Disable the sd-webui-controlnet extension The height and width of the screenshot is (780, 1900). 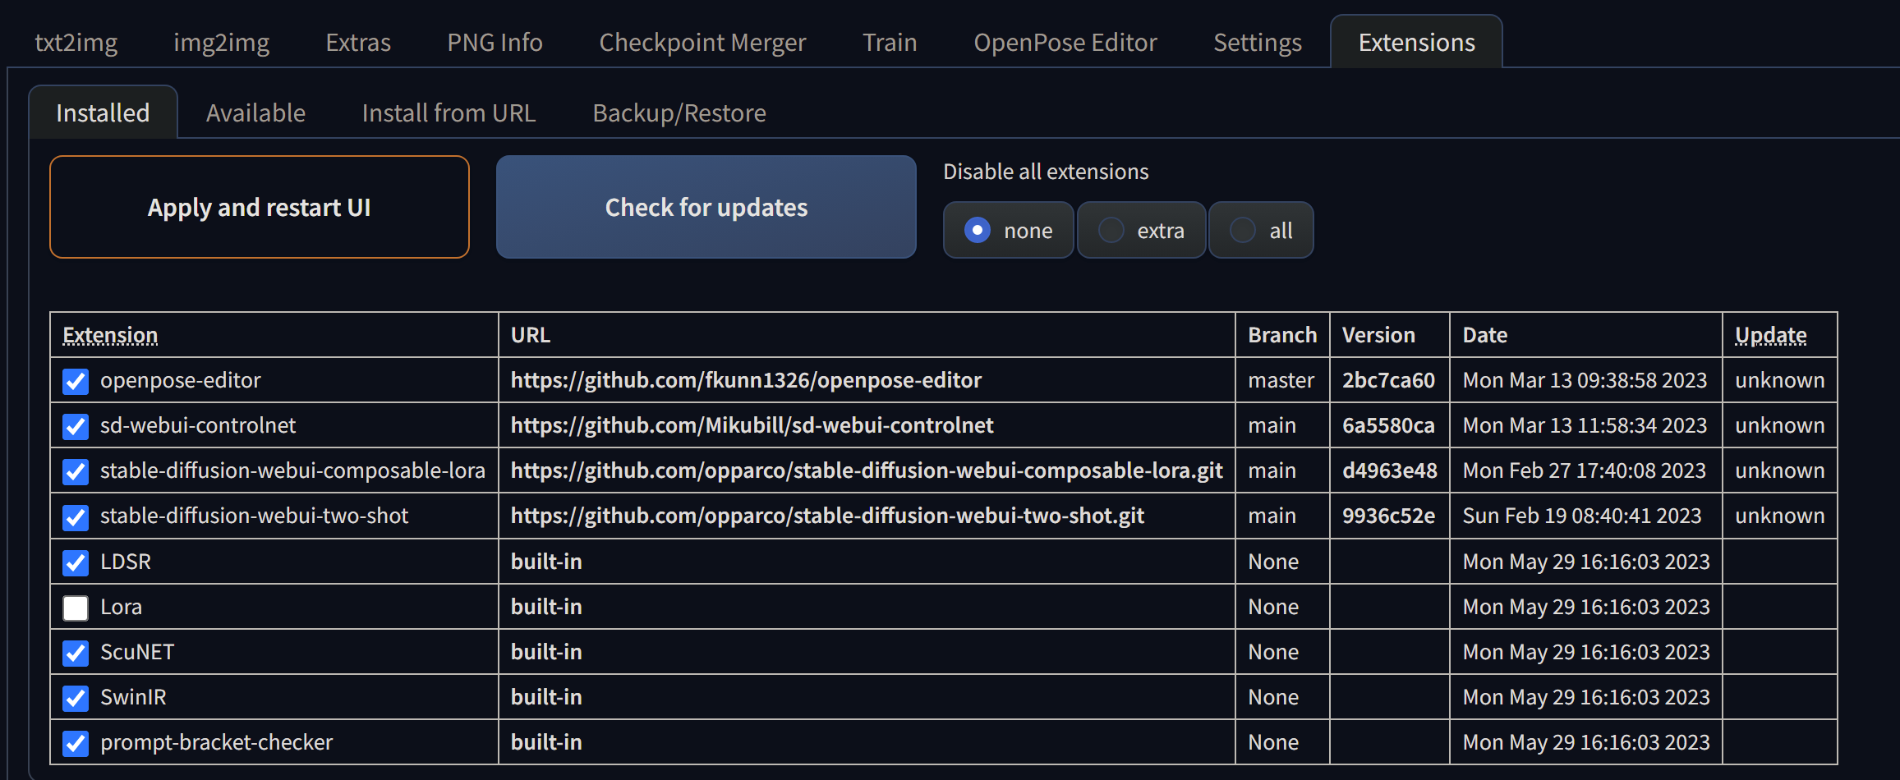75,427
